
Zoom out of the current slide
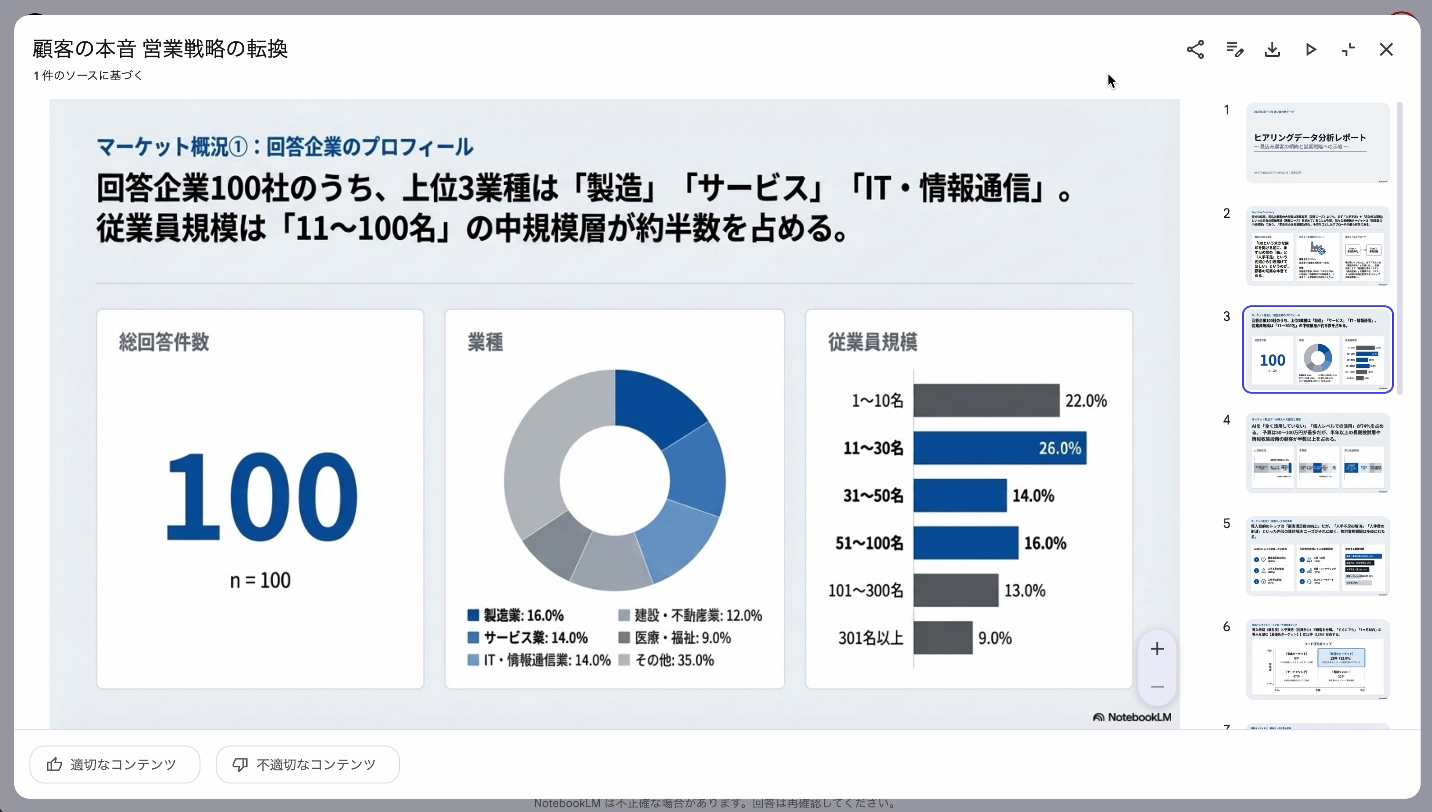1157,687
